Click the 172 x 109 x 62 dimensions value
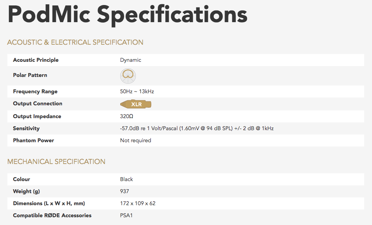The image size is (372, 225). tap(138, 204)
